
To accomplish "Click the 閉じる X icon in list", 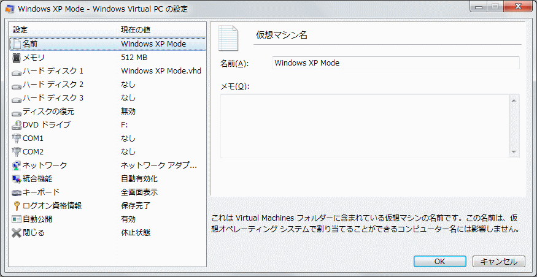I will 17,233.
